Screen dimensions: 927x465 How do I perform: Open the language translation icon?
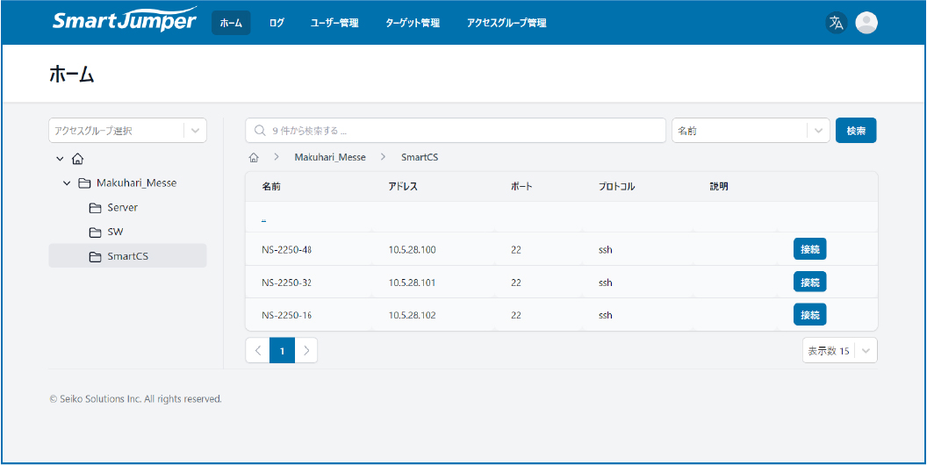click(836, 23)
